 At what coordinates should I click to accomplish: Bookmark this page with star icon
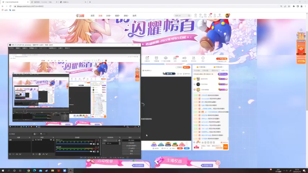(x=289, y=6)
